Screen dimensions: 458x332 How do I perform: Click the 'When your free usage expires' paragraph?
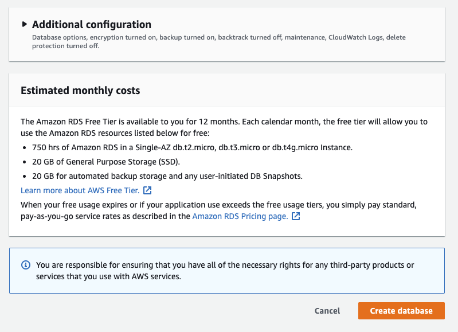[218, 210]
